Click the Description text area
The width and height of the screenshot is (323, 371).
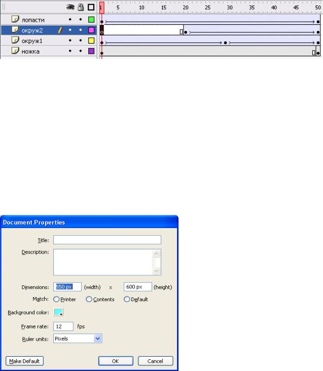point(107,262)
